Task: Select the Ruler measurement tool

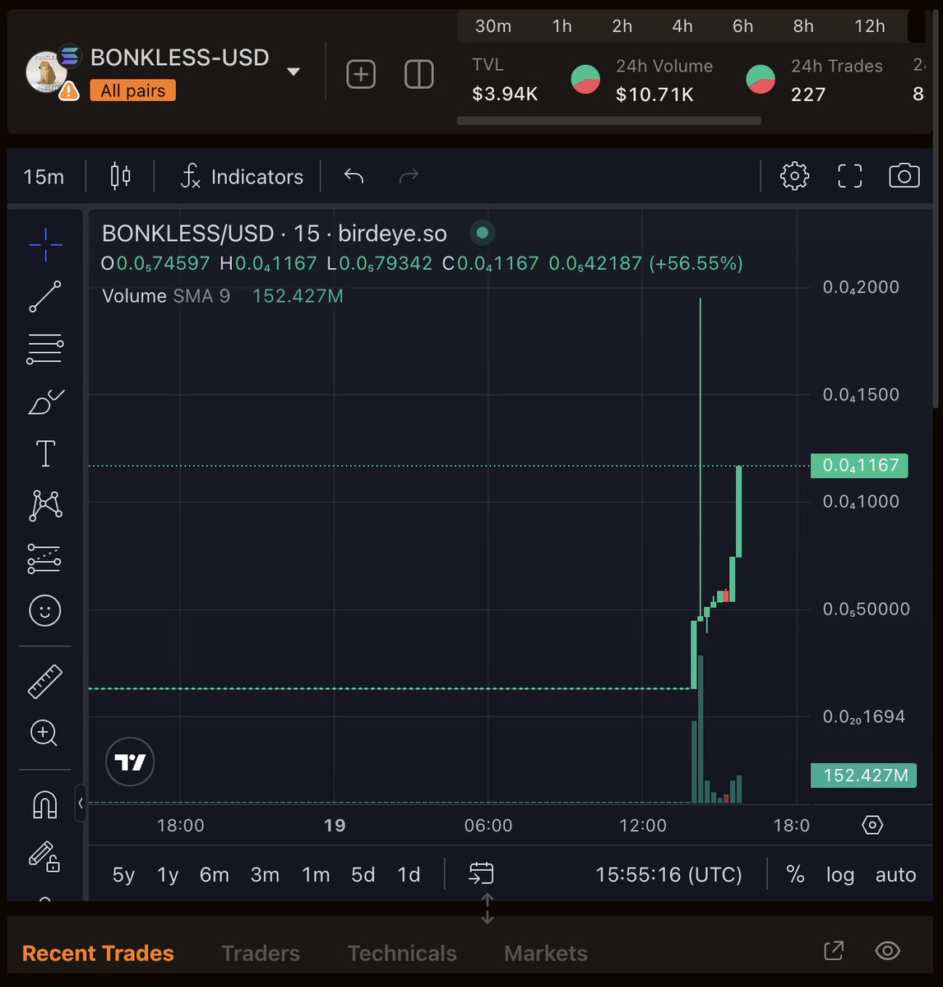Action: coord(44,681)
